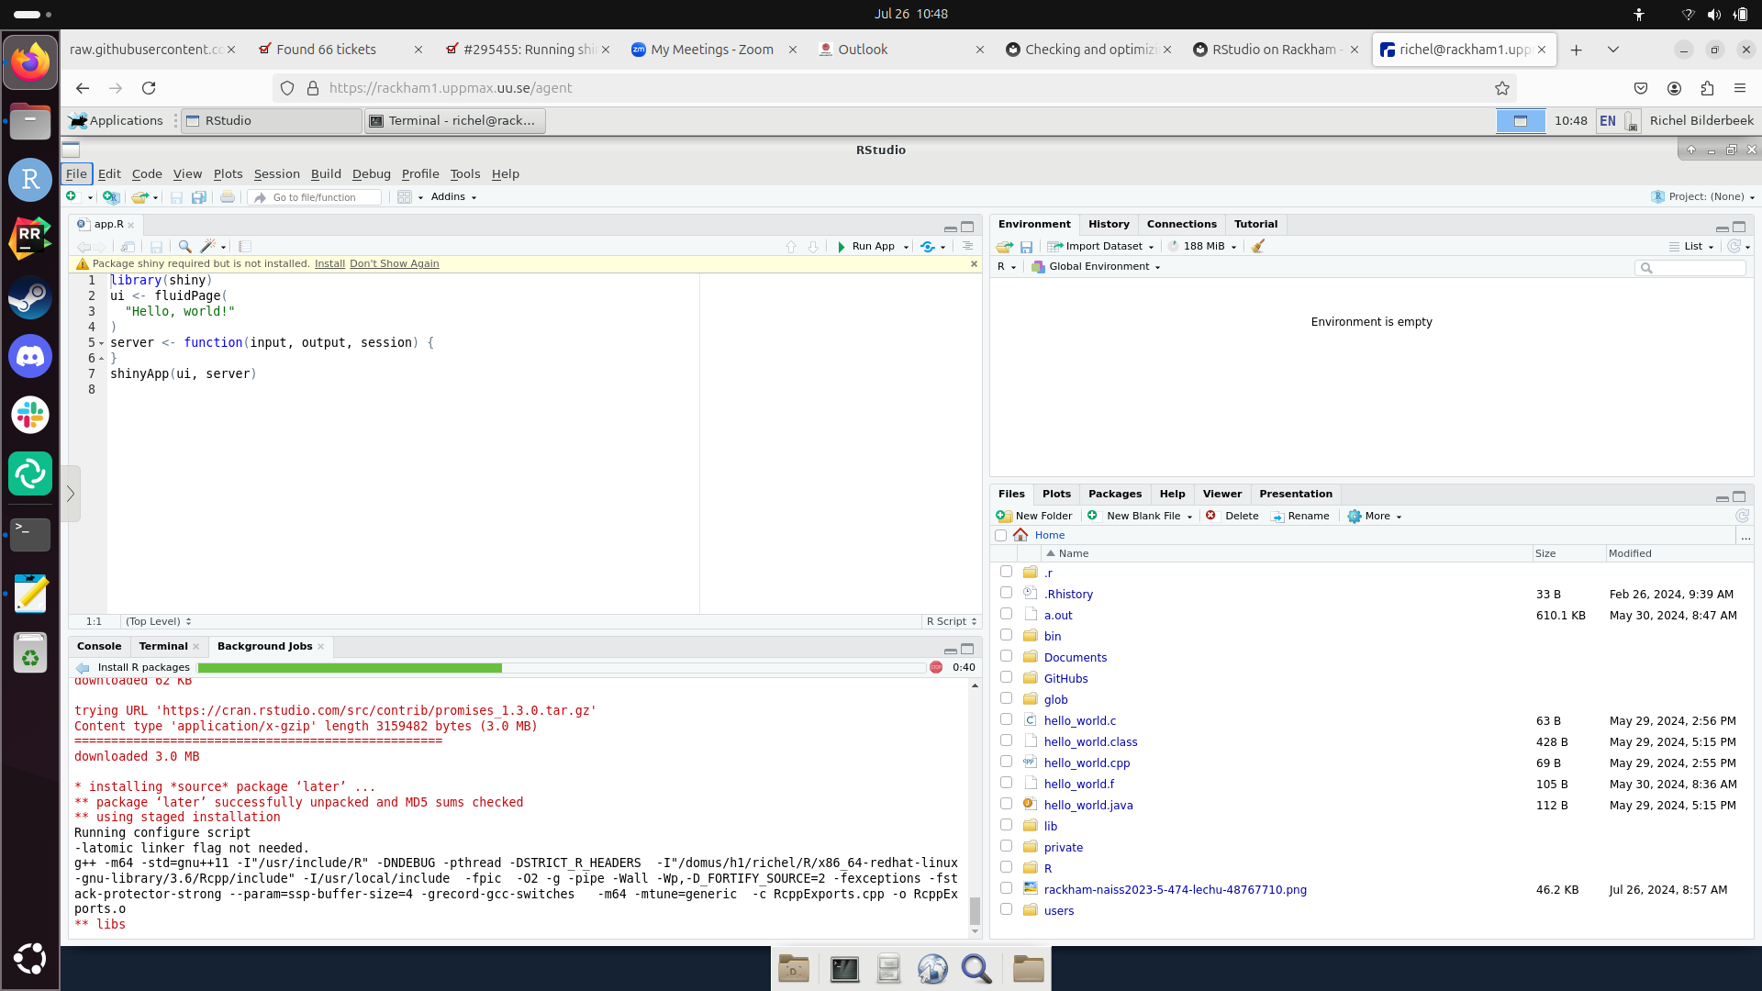Image resolution: width=1762 pixels, height=991 pixels.
Task: Check the checkbox for hello_world.java
Action: point(1006,804)
